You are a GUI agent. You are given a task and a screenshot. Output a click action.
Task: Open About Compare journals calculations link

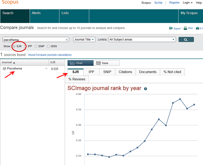[50, 55]
